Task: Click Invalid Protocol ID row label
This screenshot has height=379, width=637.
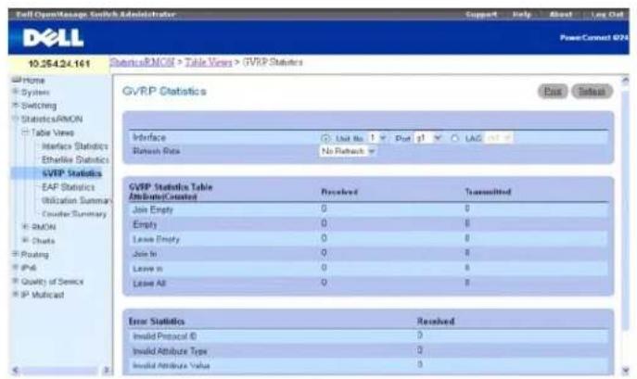Action: [165, 336]
